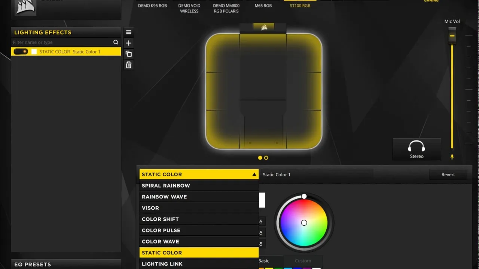Open the Basic color palette tab
This screenshot has width=479, height=269.
[264, 261]
